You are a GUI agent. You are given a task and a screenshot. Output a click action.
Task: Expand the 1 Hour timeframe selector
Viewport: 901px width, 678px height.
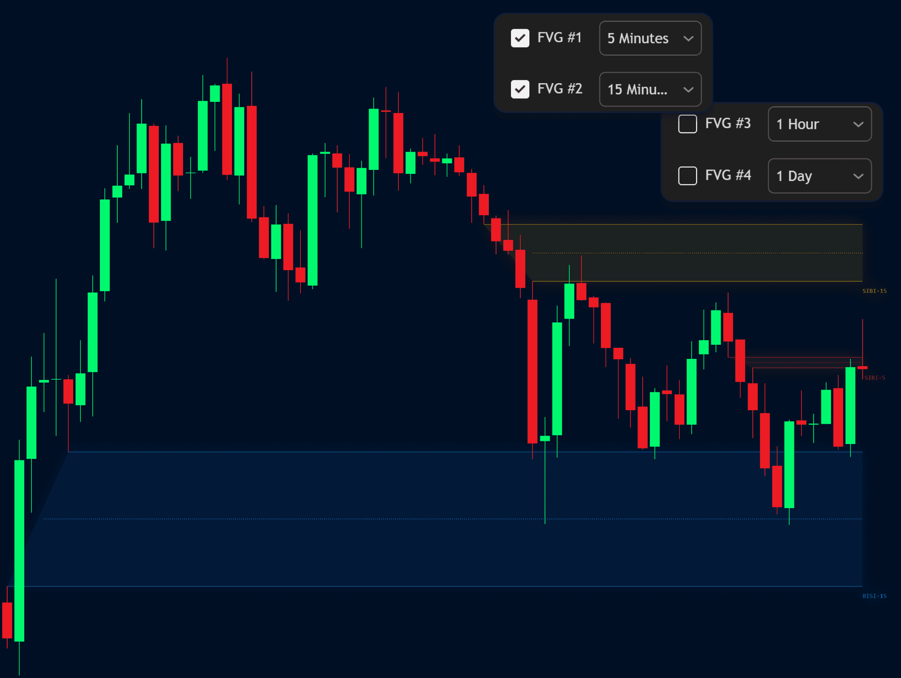(819, 124)
